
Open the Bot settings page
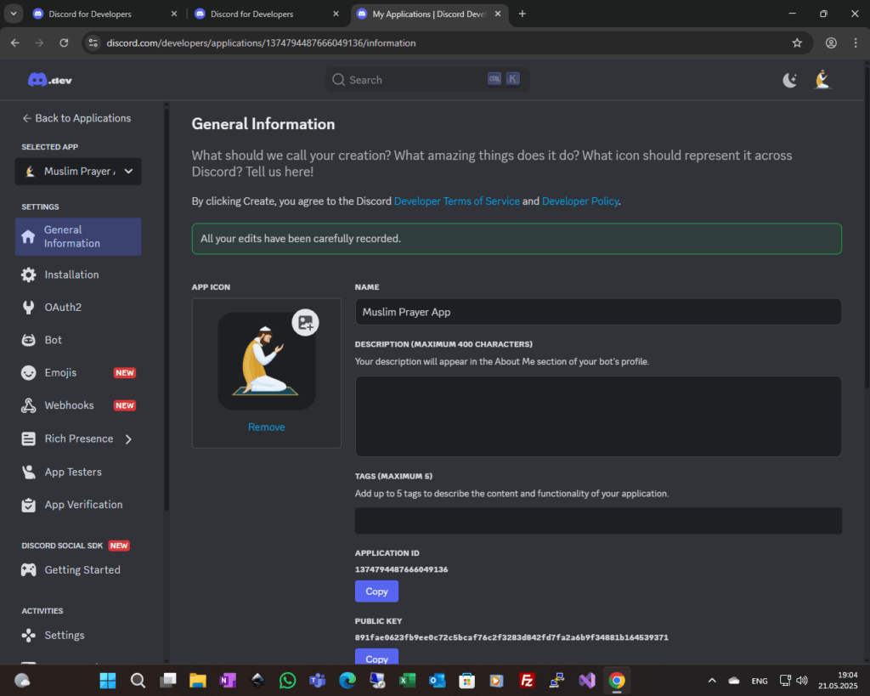click(54, 340)
